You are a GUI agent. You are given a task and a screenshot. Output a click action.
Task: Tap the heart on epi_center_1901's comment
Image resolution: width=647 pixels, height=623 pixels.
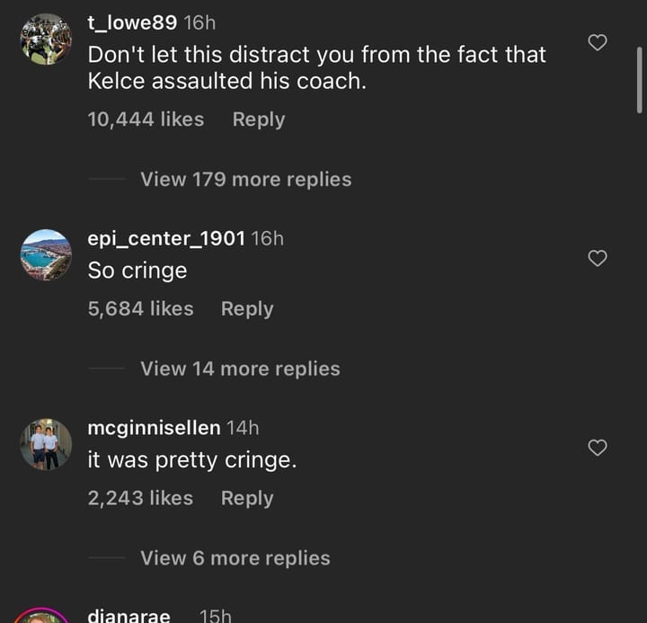click(x=598, y=259)
